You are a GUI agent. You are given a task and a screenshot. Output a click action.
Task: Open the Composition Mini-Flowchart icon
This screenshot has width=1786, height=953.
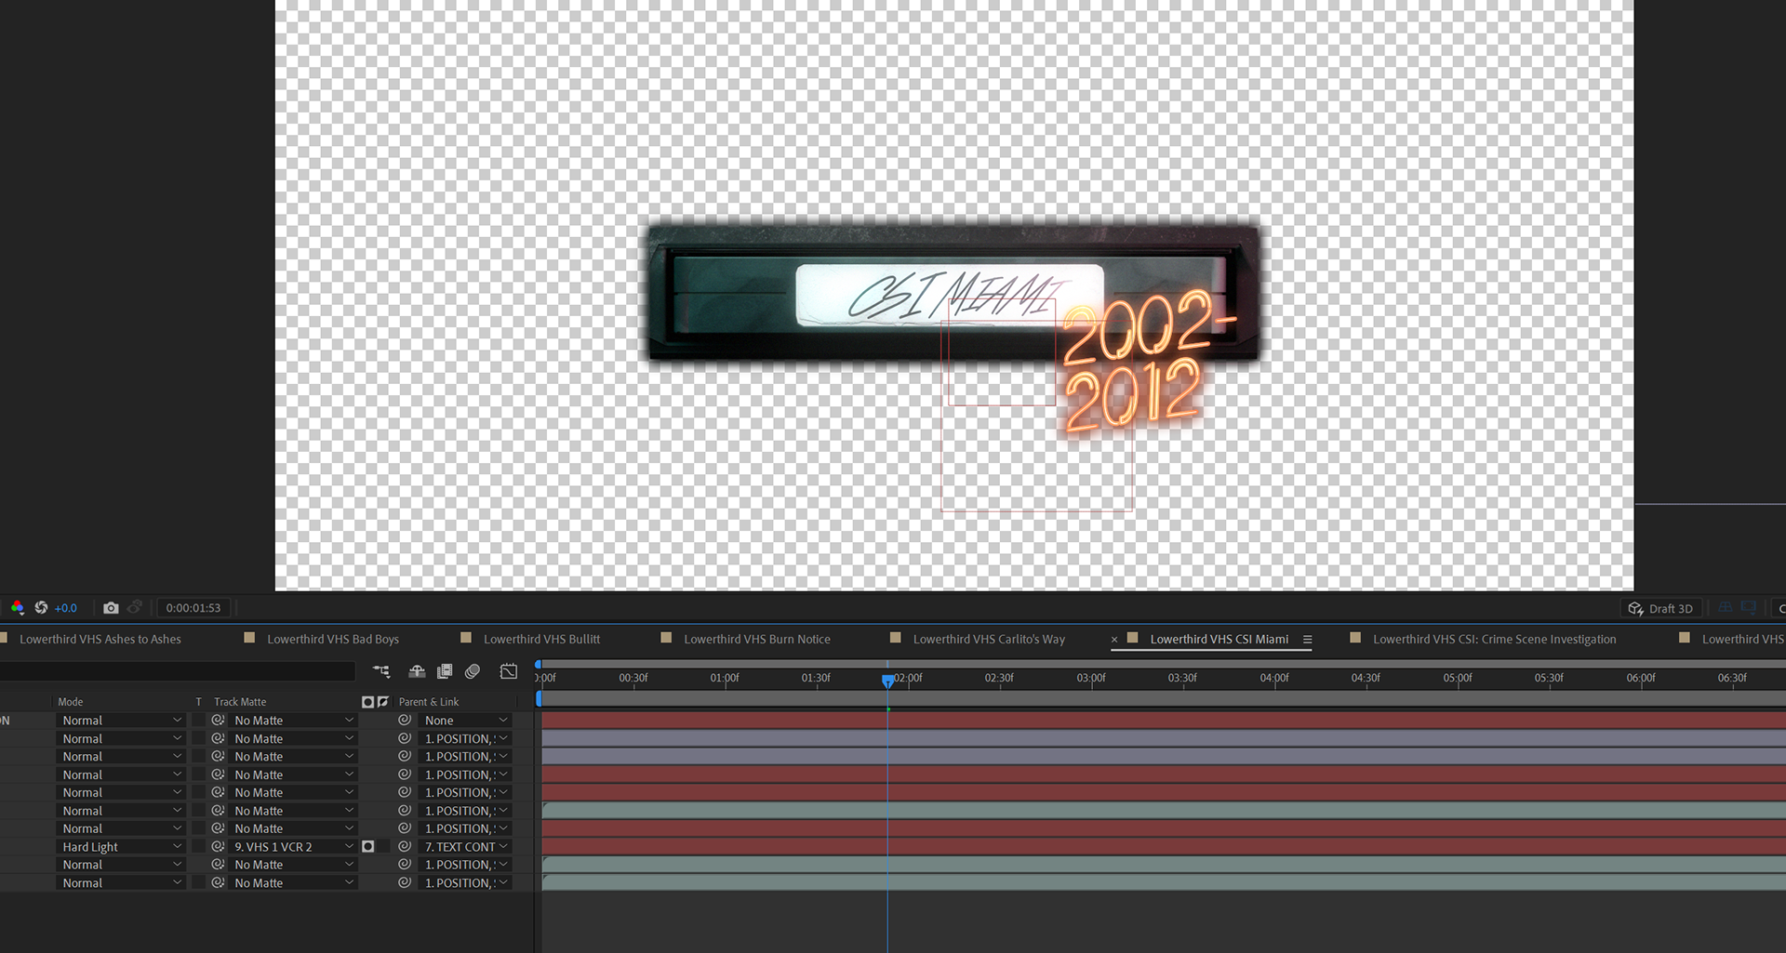(x=381, y=671)
